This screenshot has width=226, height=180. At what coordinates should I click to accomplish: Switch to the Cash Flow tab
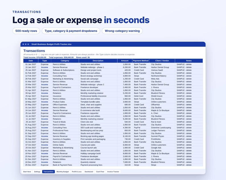(x=100, y=172)
